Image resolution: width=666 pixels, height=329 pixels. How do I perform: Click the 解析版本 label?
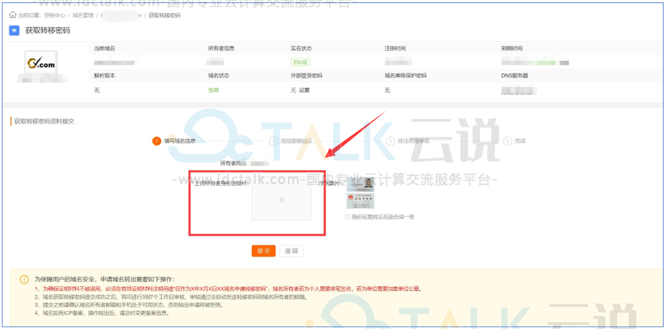pyautogui.click(x=104, y=76)
